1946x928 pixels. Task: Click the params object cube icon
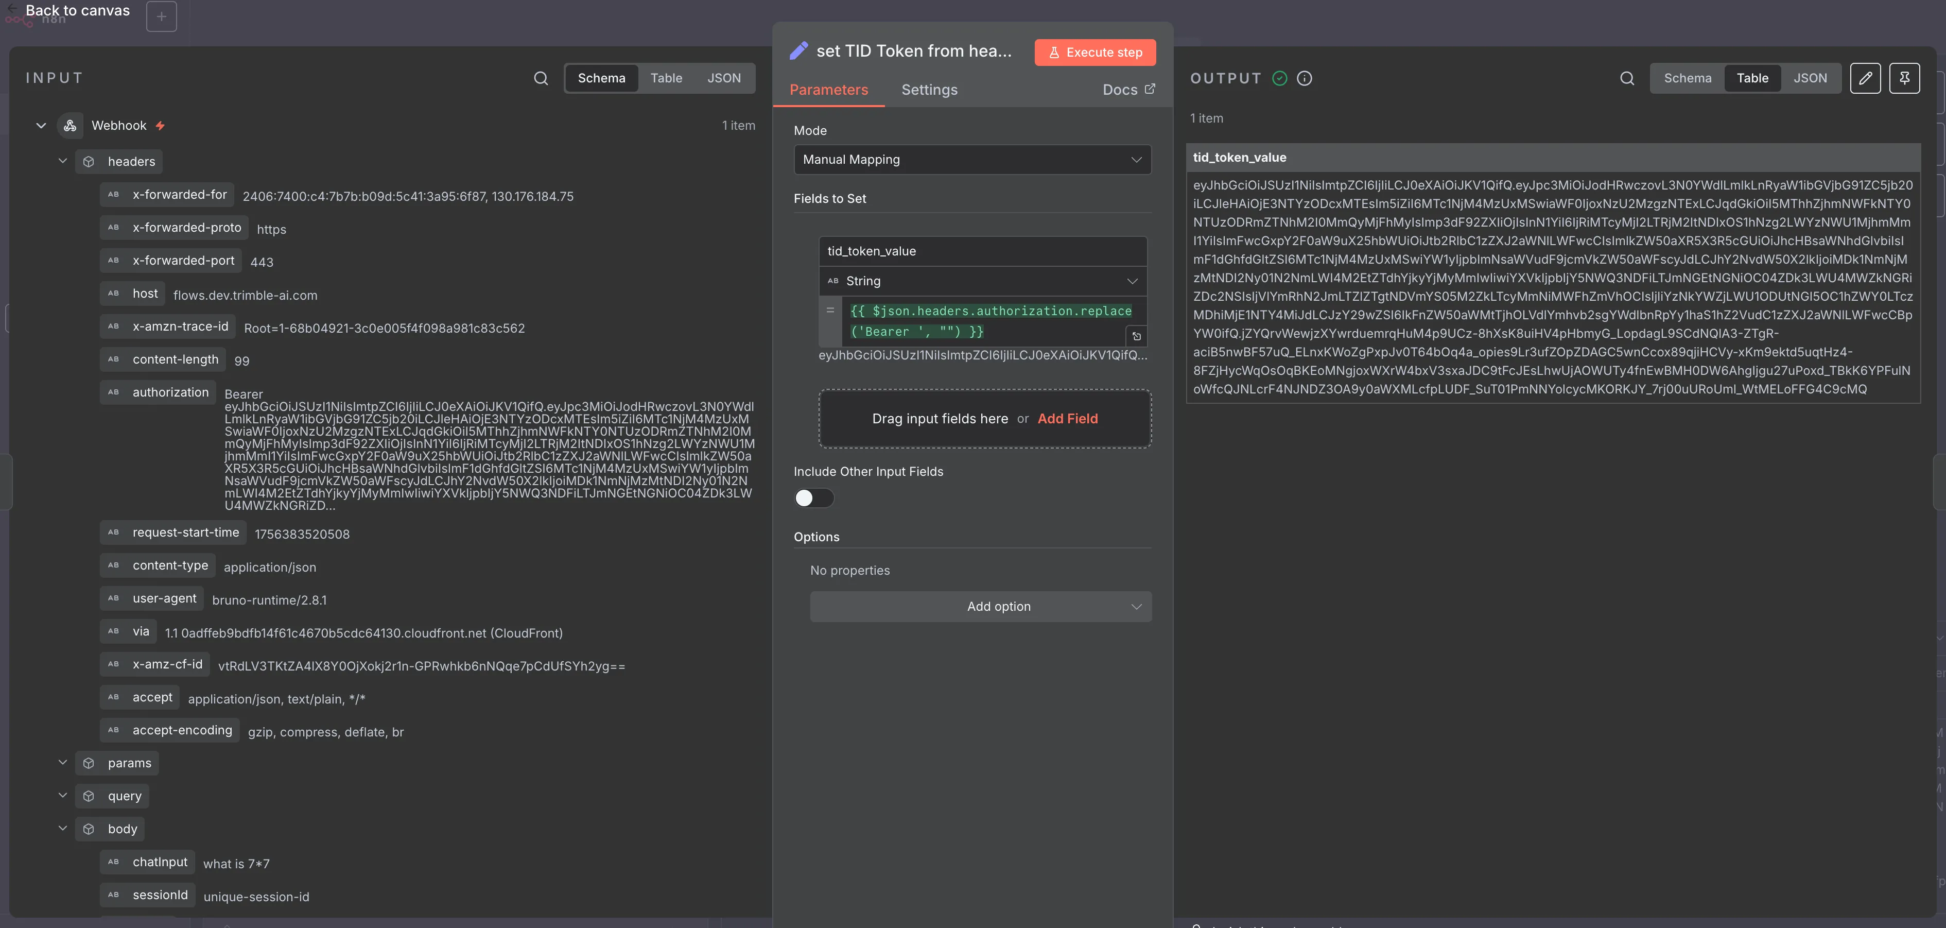[89, 763]
